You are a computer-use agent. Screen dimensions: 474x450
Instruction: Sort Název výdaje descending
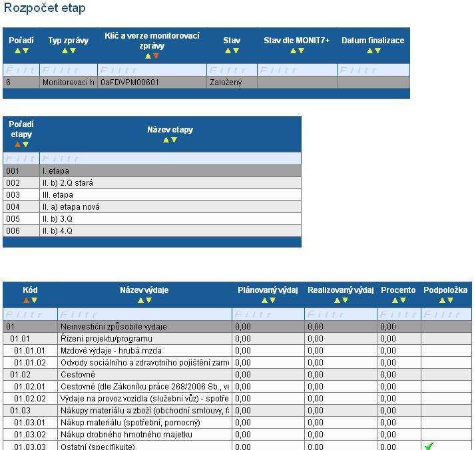tap(148, 300)
